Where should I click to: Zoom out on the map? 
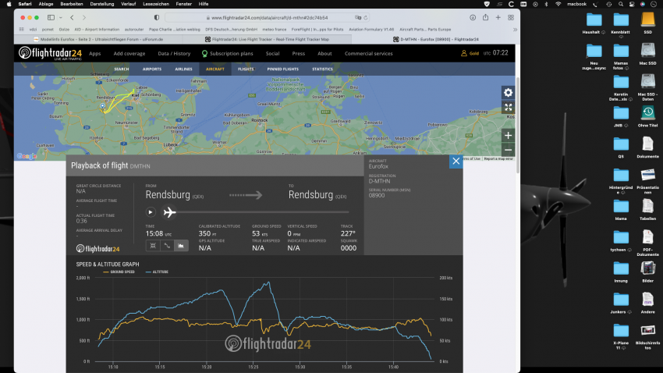[x=508, y=150]
